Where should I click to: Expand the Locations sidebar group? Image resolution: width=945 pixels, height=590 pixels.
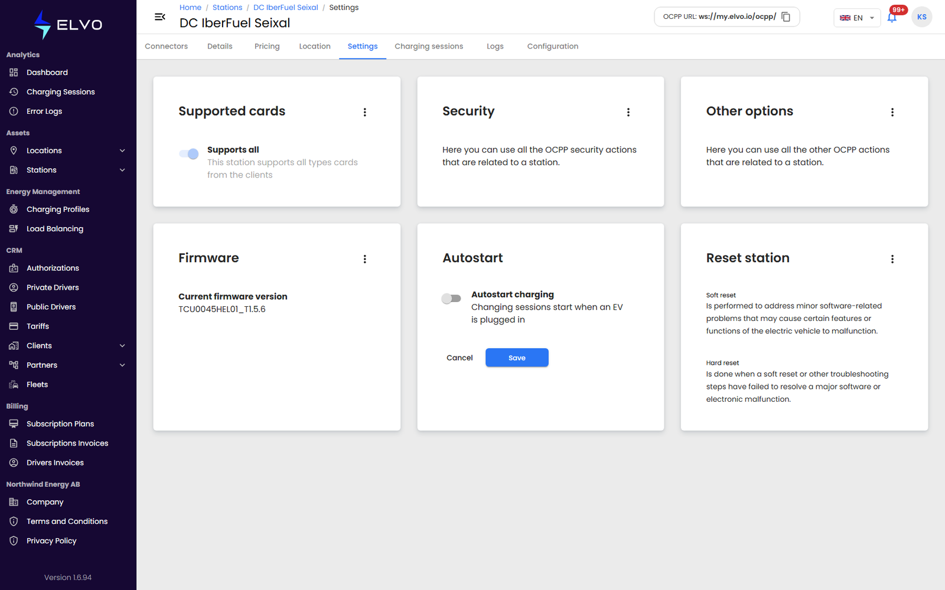coord(122,150)
